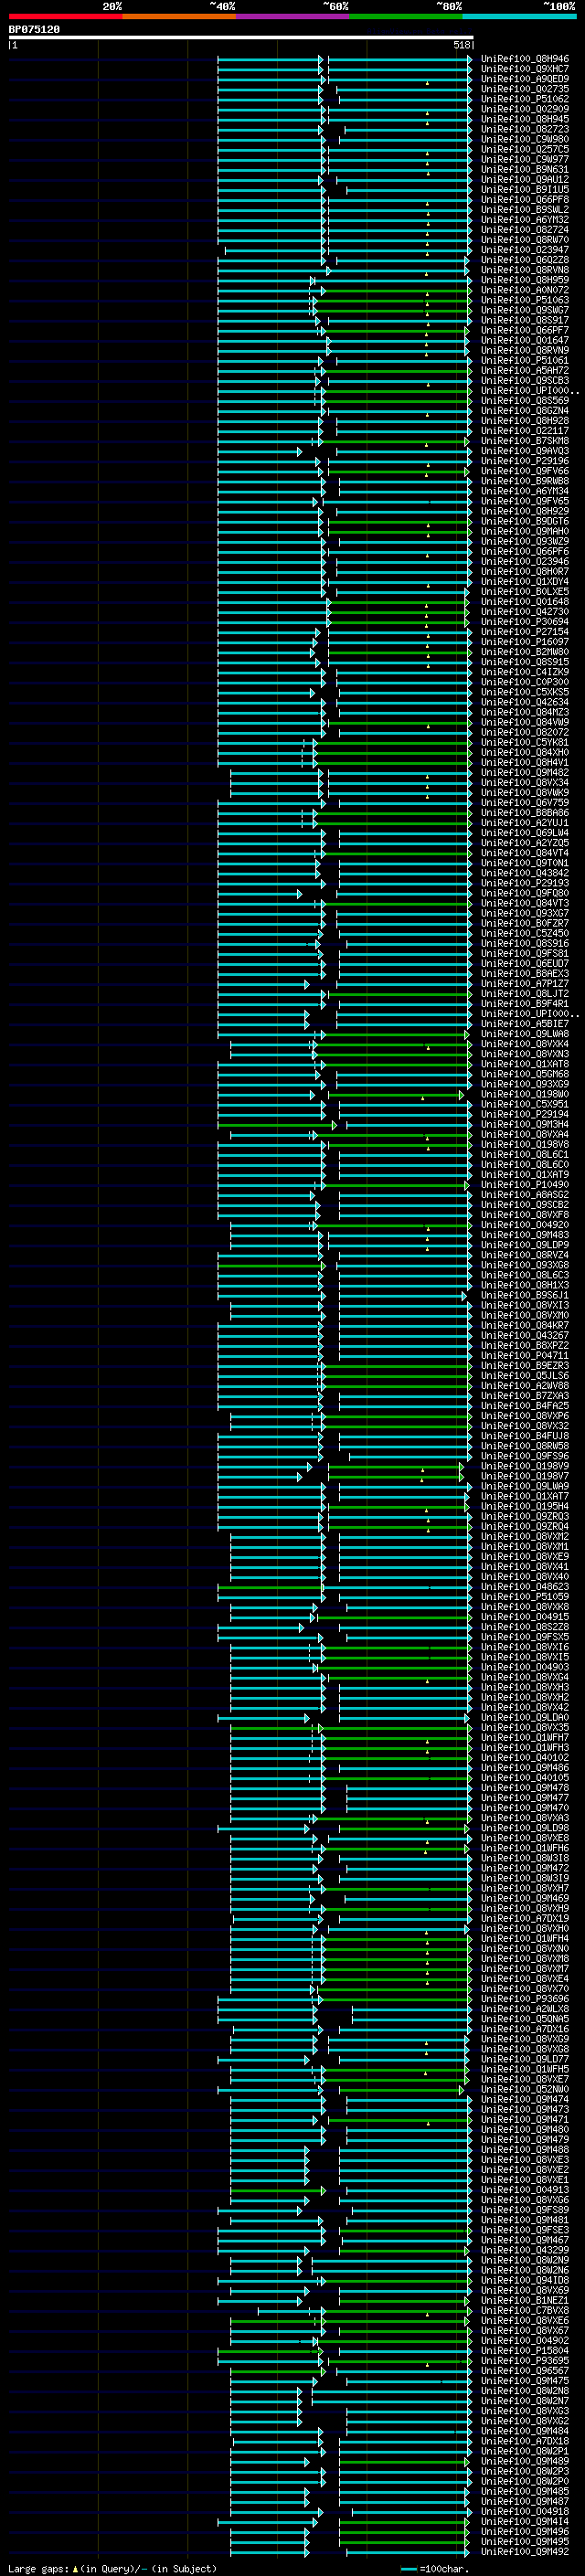This screenshot has height=2576, width=585.
Task: Select hit label UniRef100_B9RWB8
Action: (x=525, y=481)
